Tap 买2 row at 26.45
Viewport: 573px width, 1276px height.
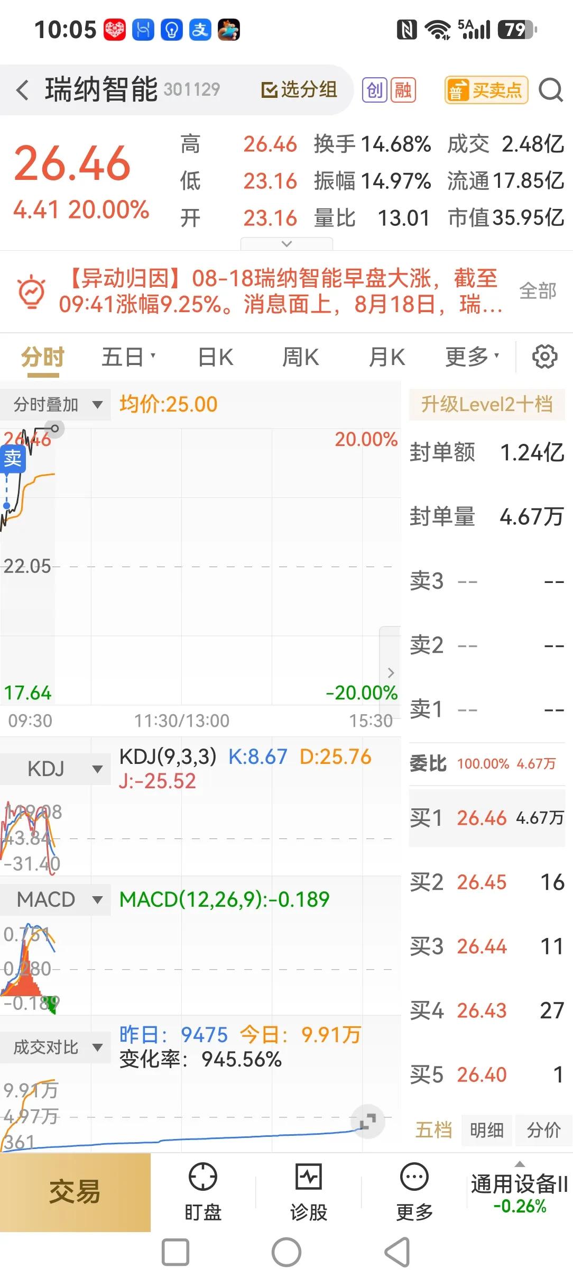487,882
